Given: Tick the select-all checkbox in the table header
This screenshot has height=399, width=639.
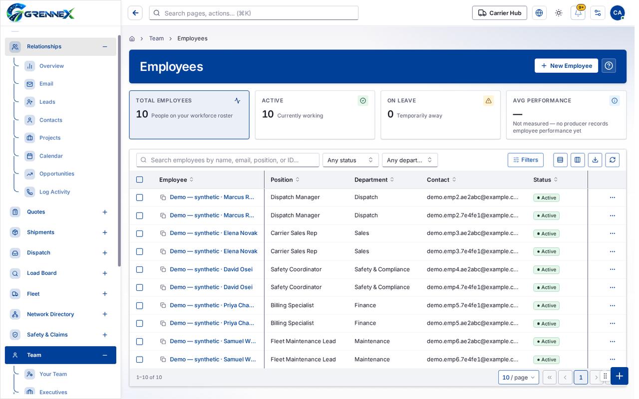Looking at the screenshot, I should [139, 180].
